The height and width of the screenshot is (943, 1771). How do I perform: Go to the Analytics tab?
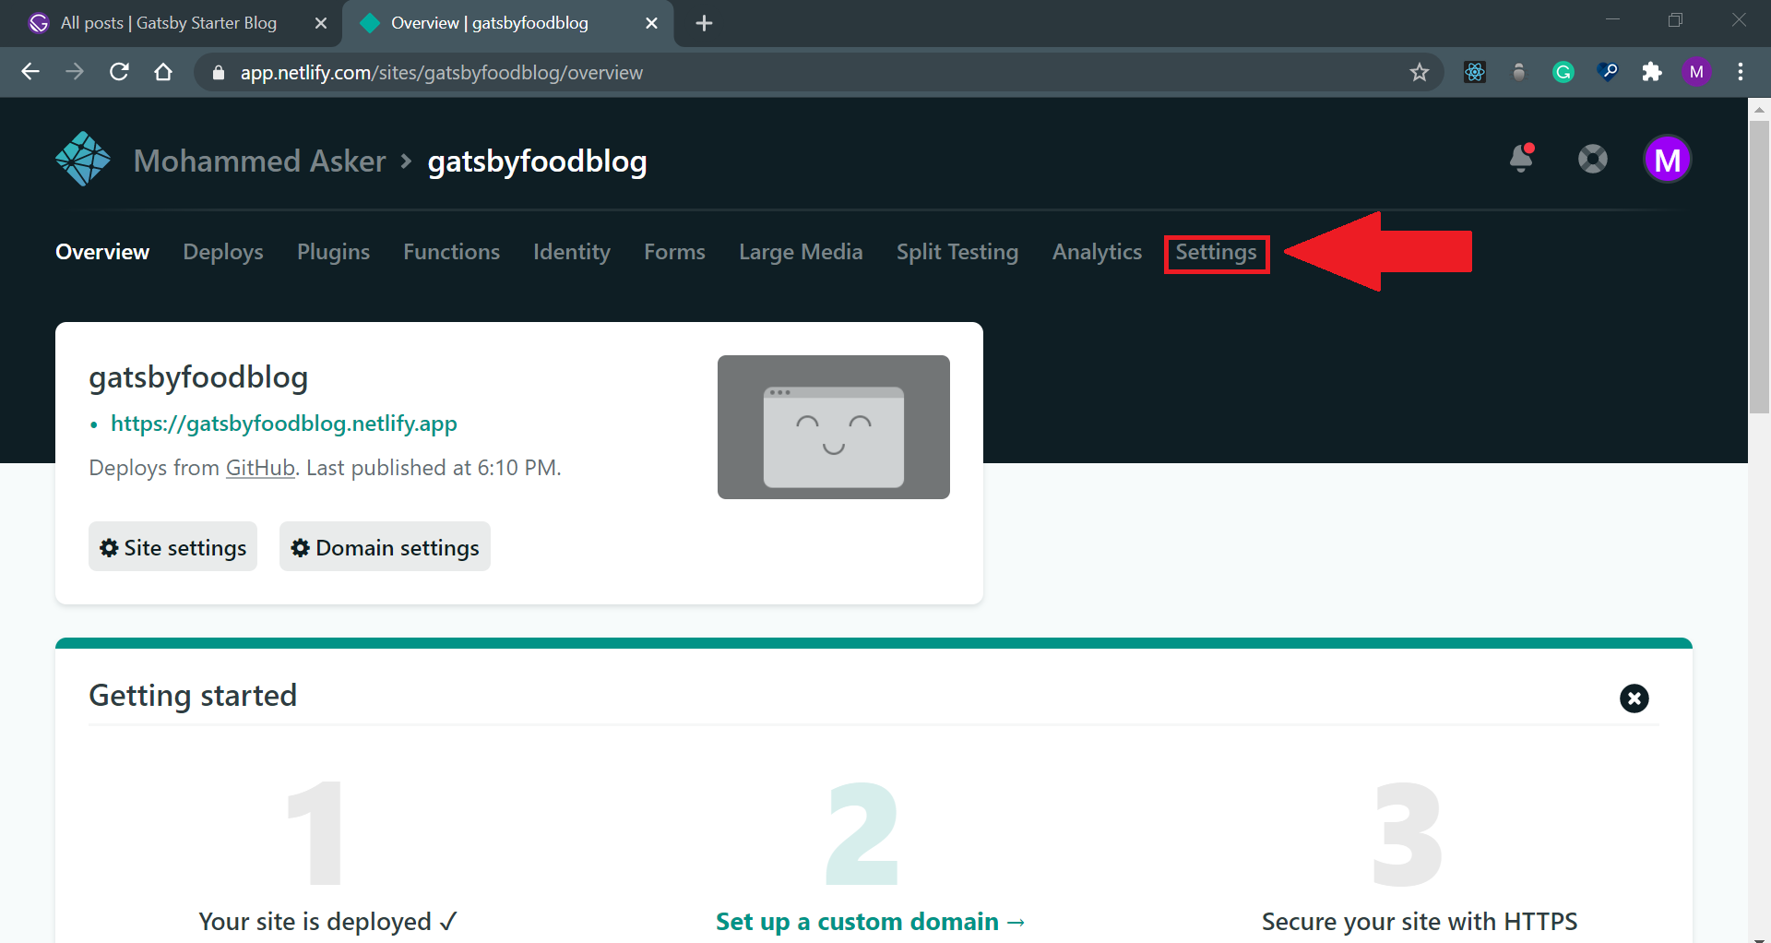[x=1097, y=252]
